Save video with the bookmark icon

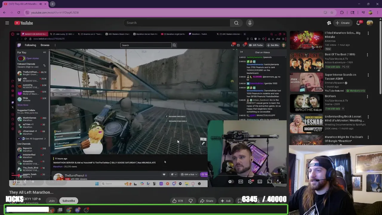coord(240,201)
